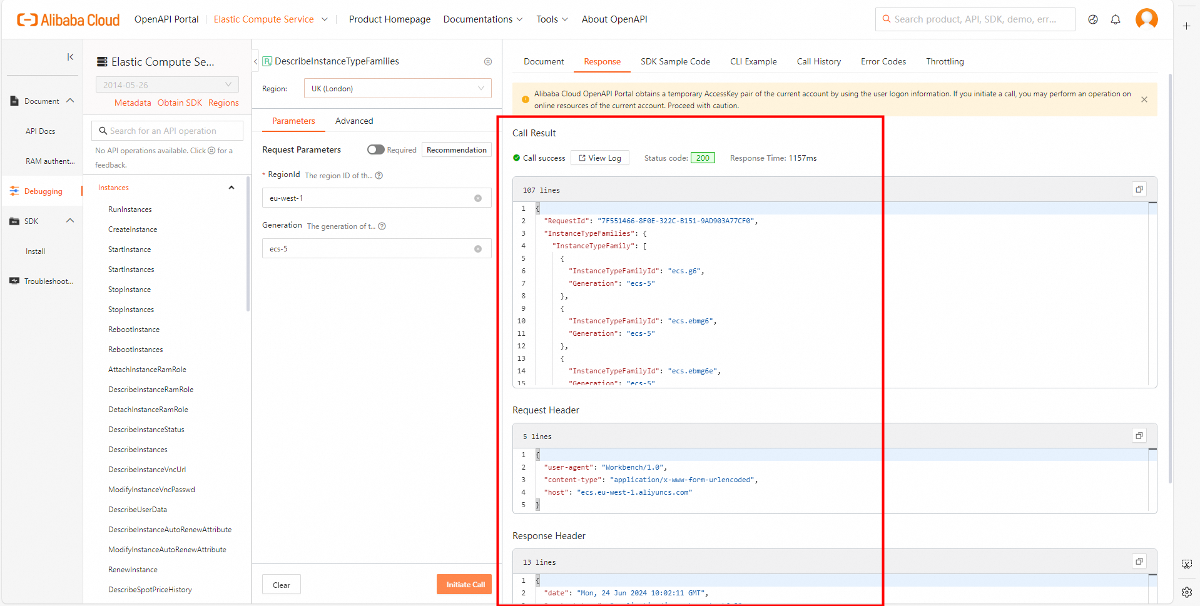Click the Debugging sidebar icon

[x=14, y=191]
